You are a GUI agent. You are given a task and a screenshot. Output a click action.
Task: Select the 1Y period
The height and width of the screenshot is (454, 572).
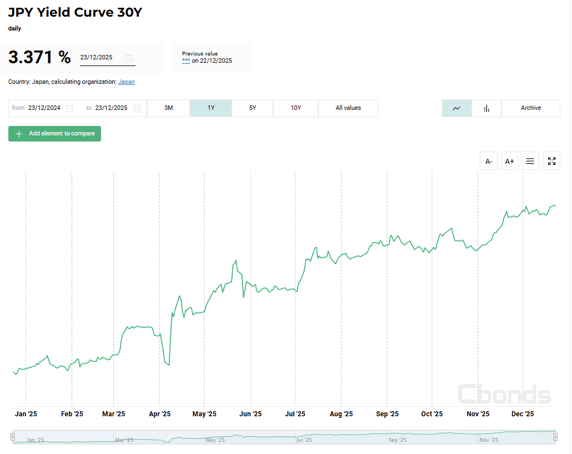[x=211, y=108]
